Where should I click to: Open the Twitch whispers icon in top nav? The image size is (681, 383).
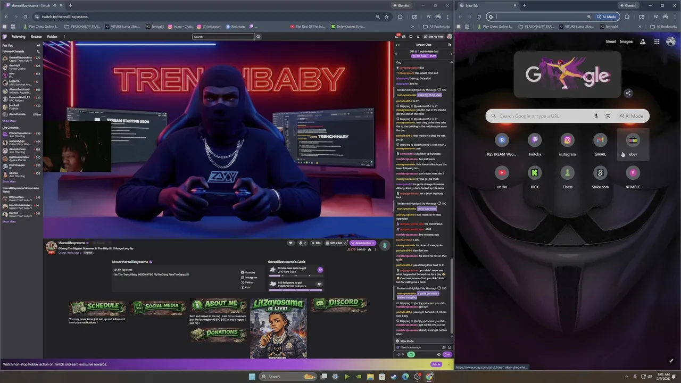tap(411, 37)
